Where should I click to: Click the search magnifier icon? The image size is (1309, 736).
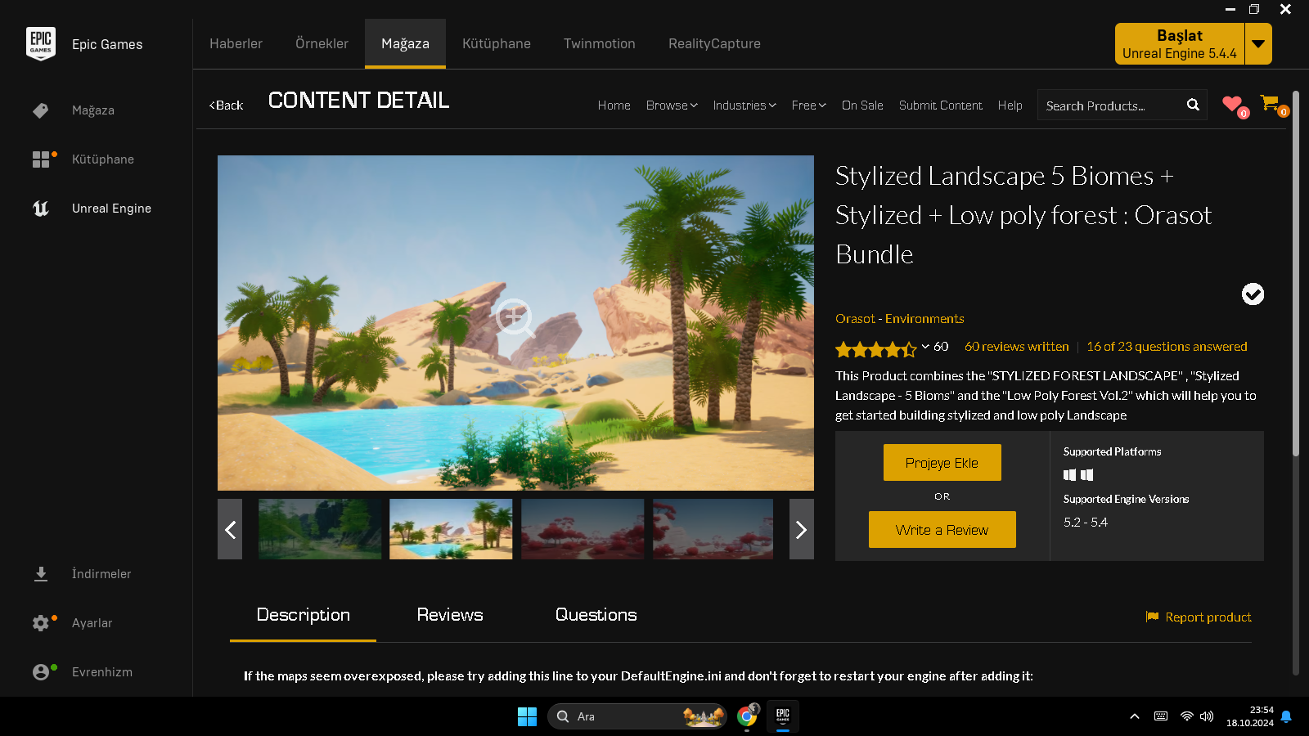click(1193, 105)
